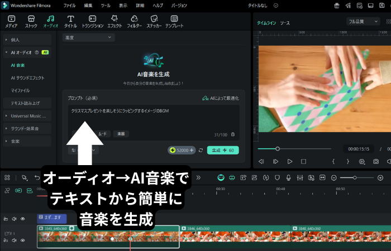Image resolution: width=391 pixels, height=251 pixels.
Task: Open the task list icon in title bar
Action: click(359, 6)
